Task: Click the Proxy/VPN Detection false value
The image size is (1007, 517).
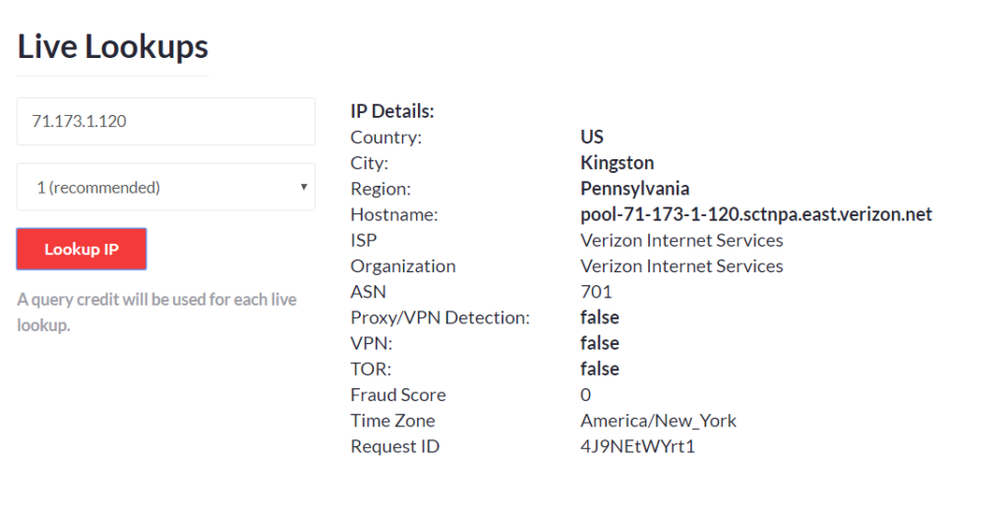Action: (x=599, y=317)
